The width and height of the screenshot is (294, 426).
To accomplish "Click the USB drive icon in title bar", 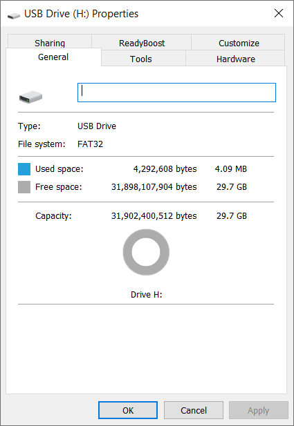I will click(14, 16).
